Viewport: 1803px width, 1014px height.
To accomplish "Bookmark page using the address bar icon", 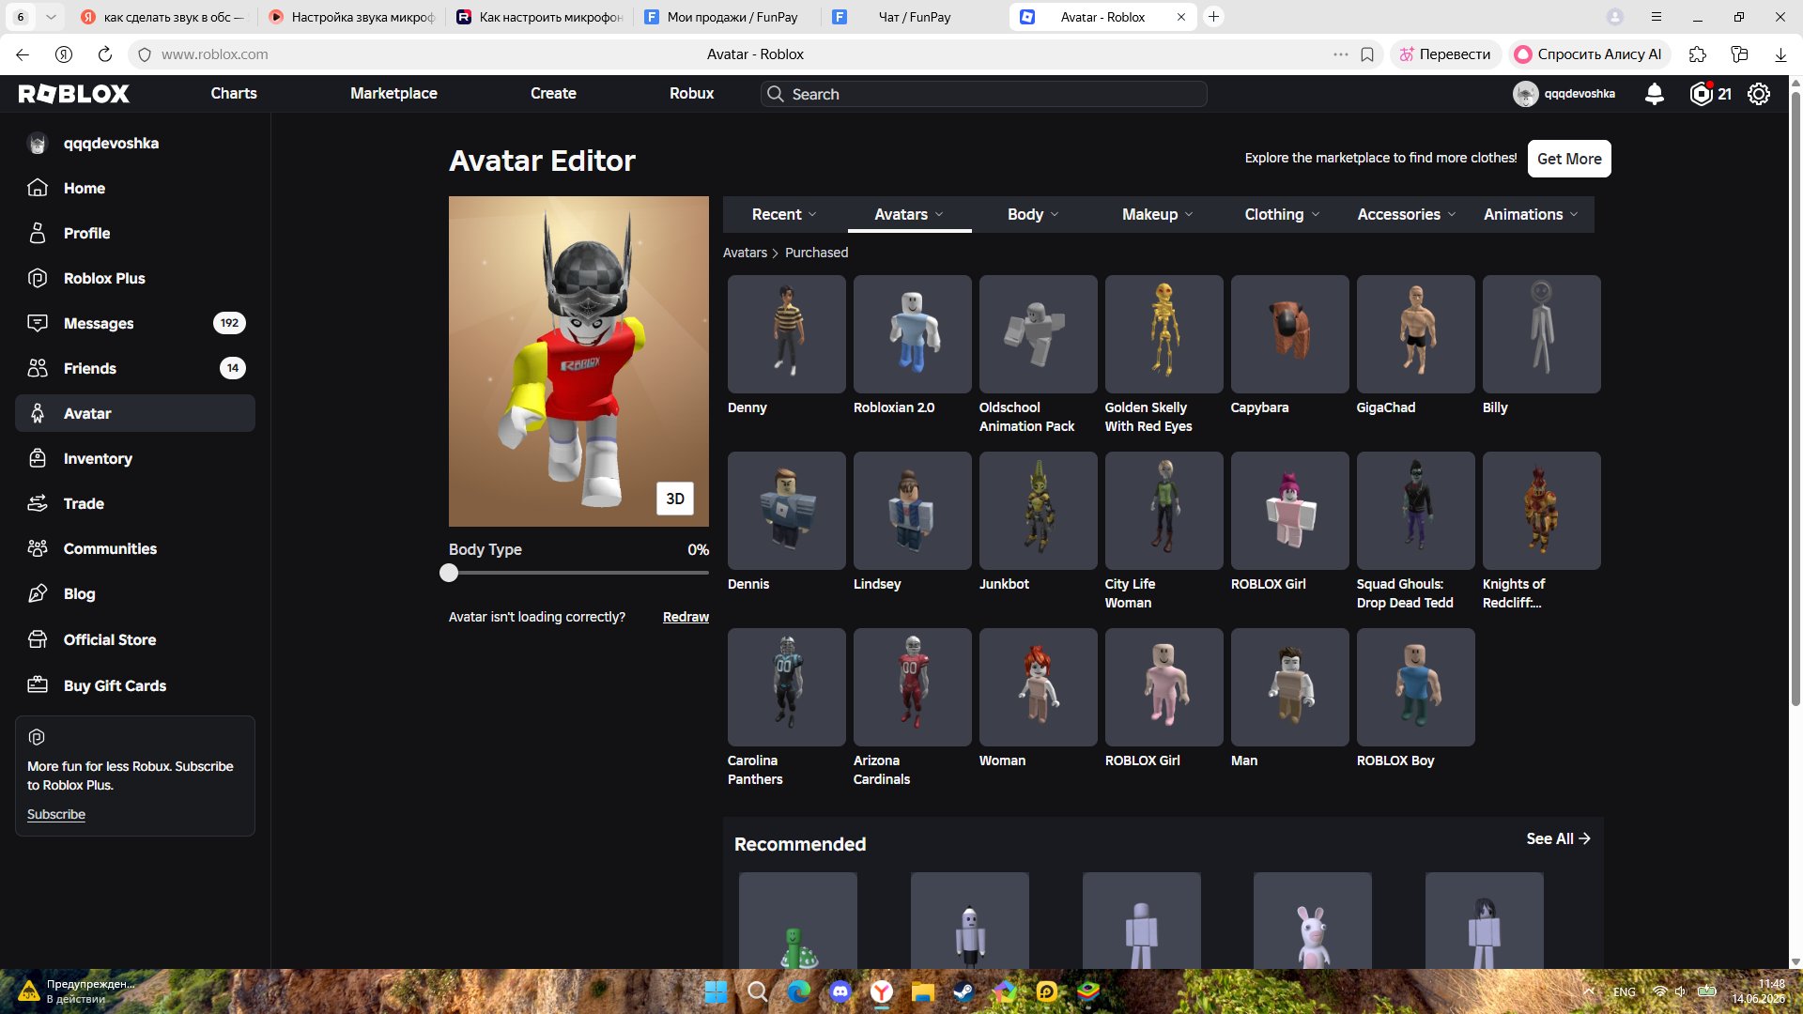I will pos(1367,54).
